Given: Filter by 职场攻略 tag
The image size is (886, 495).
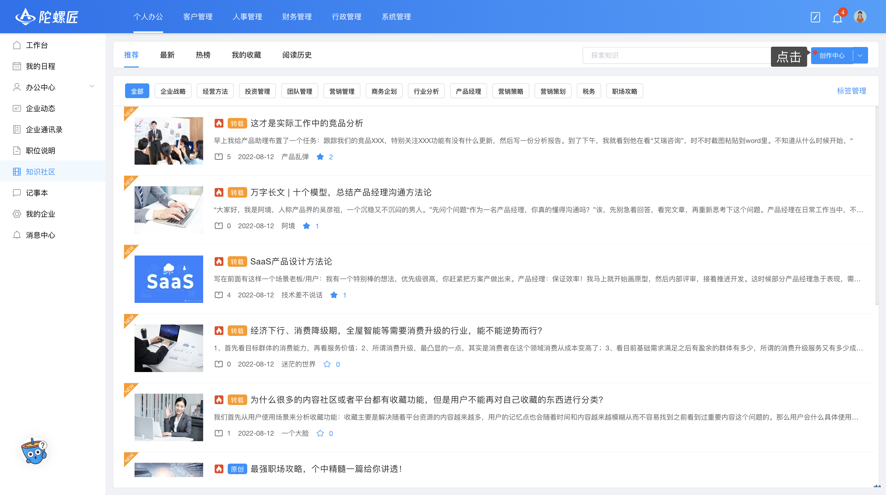Looking at the screenshot, I should tap(625, 91).
